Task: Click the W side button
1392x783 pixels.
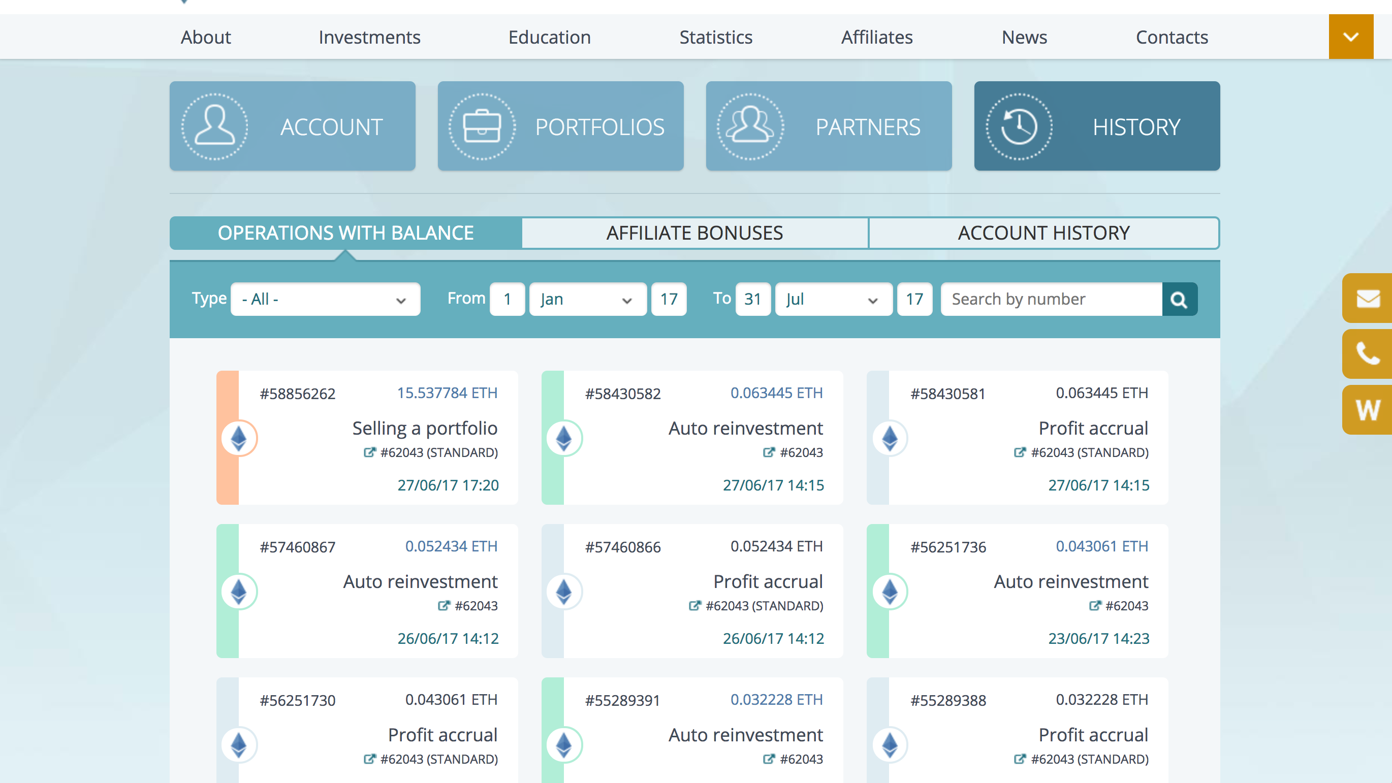Action: (1368, 410)
